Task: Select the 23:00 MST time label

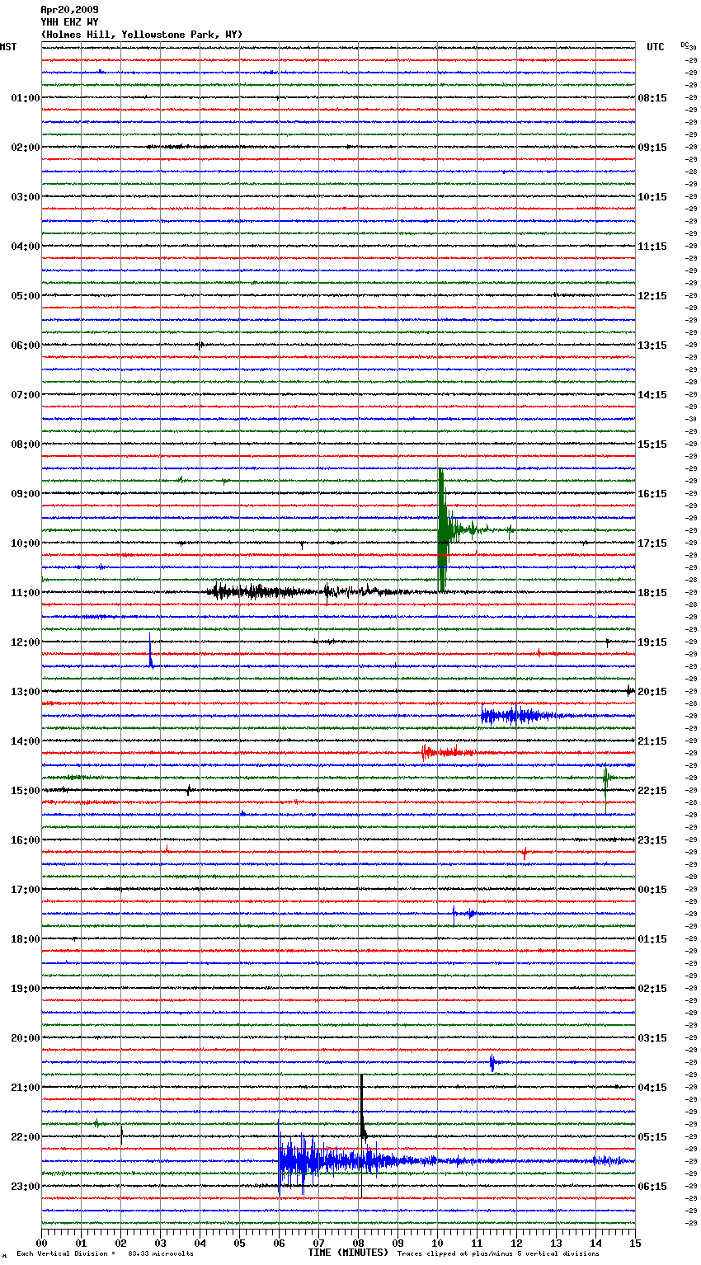Action: (26, 1187)
